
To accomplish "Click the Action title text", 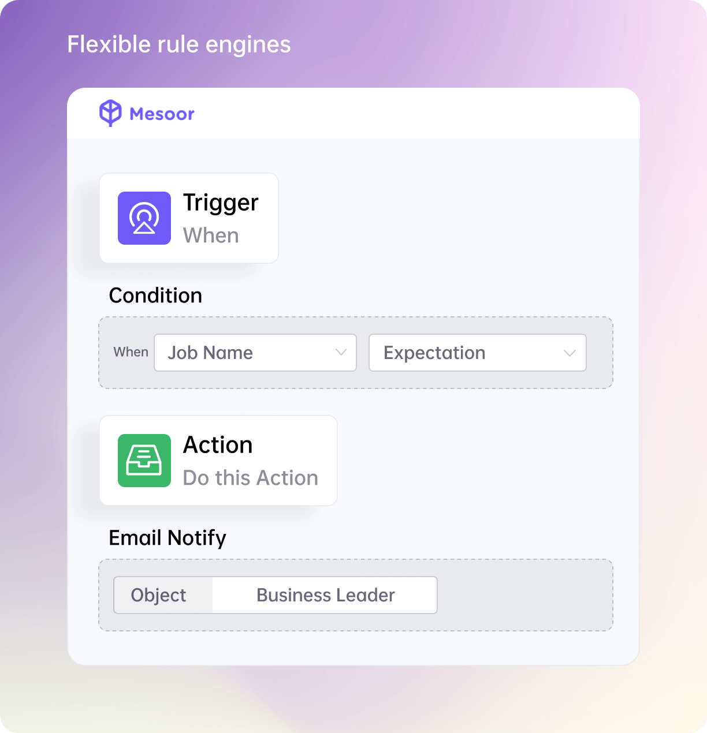I will coord(218,445).
